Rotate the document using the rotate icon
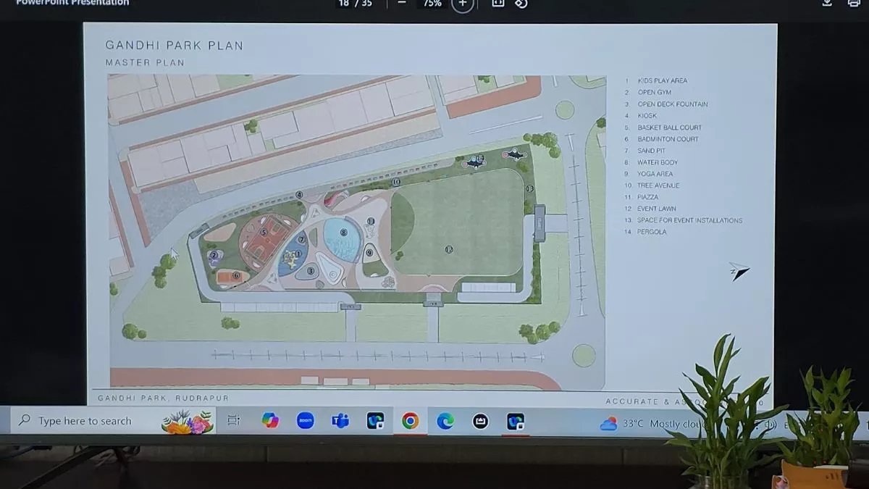 (x=521, y=4)
